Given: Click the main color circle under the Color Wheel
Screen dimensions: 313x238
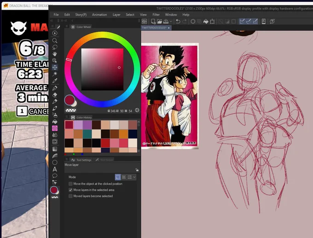Looking at the screenshot, I should (x=69, y=100).
